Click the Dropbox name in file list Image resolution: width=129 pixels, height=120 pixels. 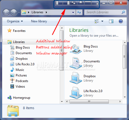pyautogui.click(x=90, y=76)
